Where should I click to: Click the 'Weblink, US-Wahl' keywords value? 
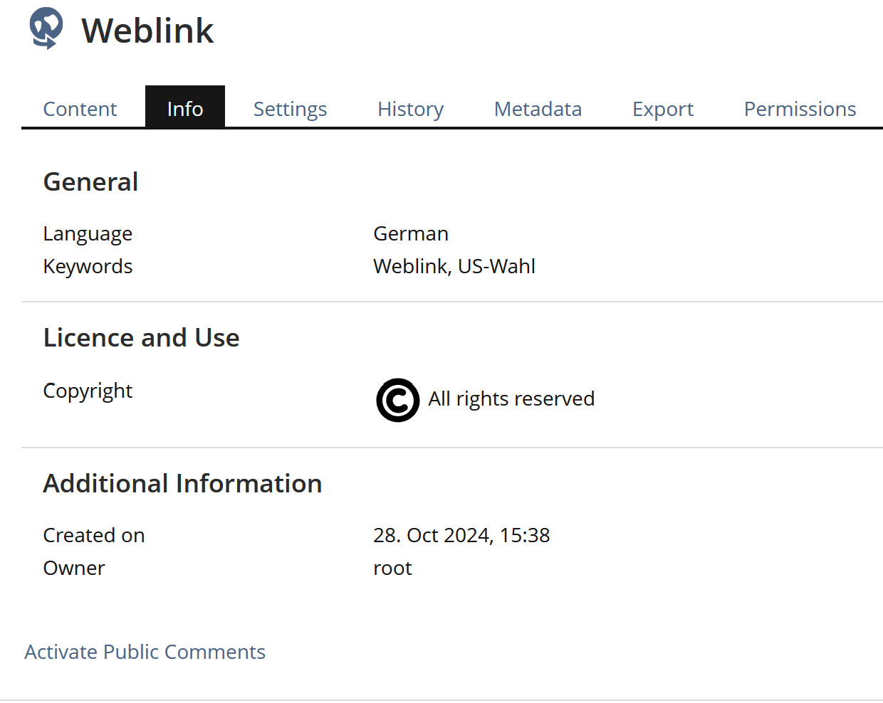click(x=454, y=266)
